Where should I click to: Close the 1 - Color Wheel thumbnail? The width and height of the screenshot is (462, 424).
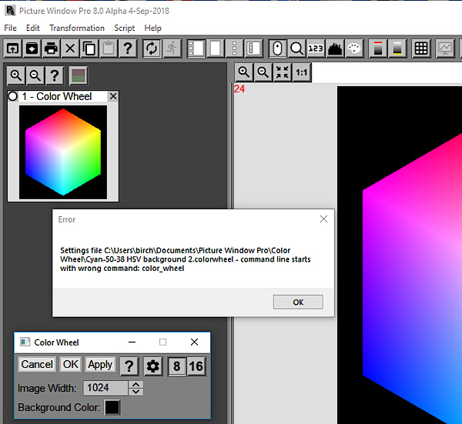(x=113, y=96)
